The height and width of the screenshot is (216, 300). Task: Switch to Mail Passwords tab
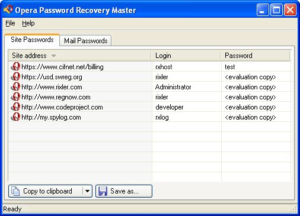(x=85, y=41)
